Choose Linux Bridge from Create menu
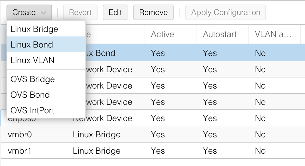 point(46,29)
